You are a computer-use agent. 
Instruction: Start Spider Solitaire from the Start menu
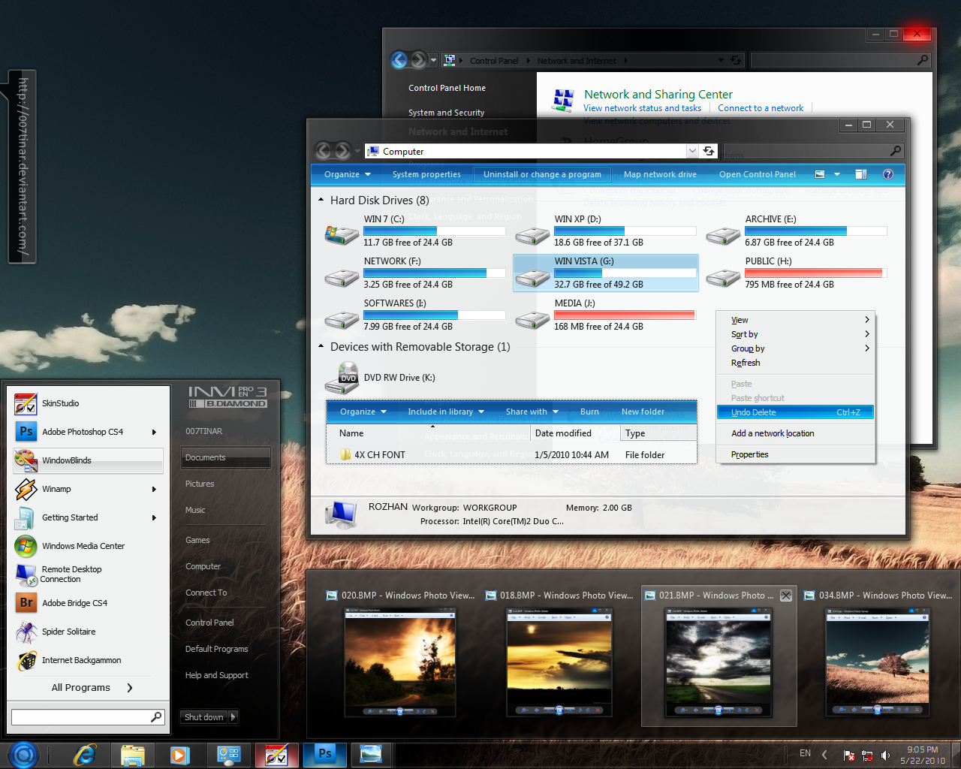[88, 632]
